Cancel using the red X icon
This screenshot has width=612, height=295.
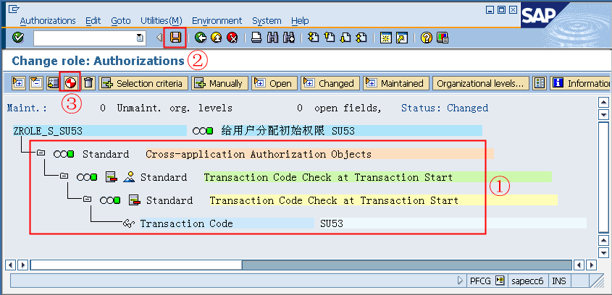(232, 38)
